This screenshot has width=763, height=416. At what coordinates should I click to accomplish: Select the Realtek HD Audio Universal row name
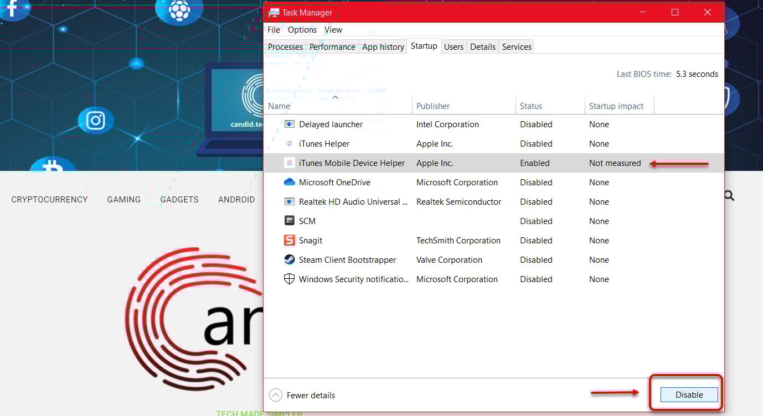[x=353, y=202]
